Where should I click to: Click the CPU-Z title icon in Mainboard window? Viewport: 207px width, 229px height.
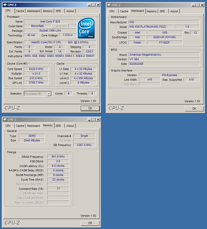click(109, 5)
